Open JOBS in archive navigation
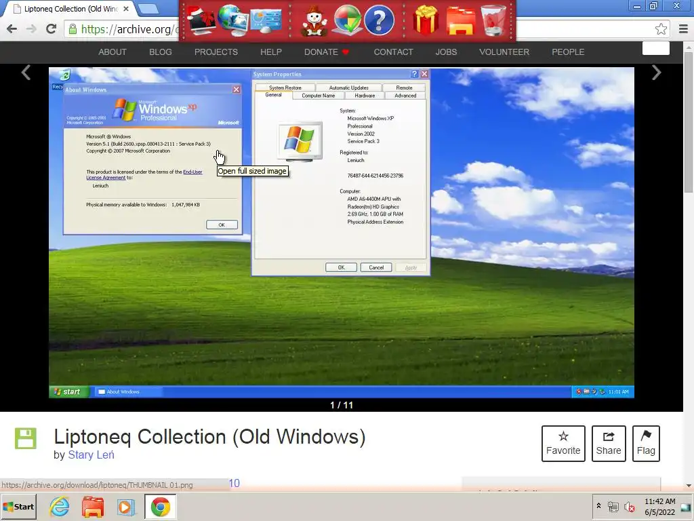The height and width of the screenshot is (521, 694). pos(446,52)
